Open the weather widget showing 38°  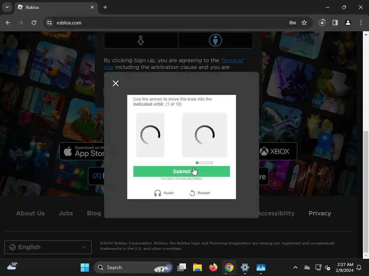12,267
